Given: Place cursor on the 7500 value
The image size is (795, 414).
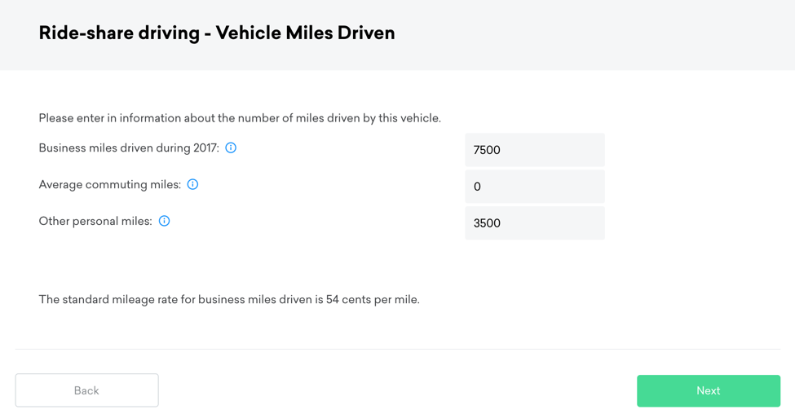Looking at the screenshot, I should [487, 150].
